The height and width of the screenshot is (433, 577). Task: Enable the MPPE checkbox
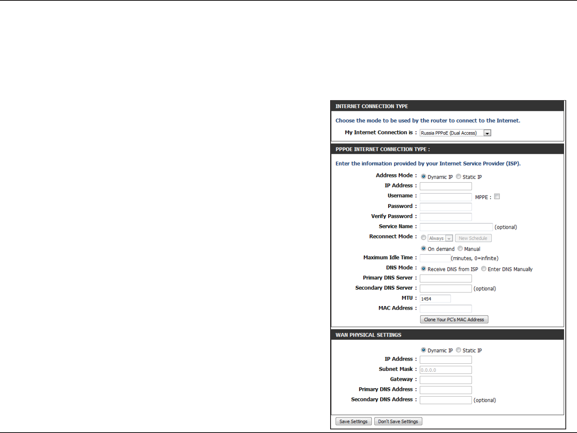pyautogui.click(x=497, y=196)
